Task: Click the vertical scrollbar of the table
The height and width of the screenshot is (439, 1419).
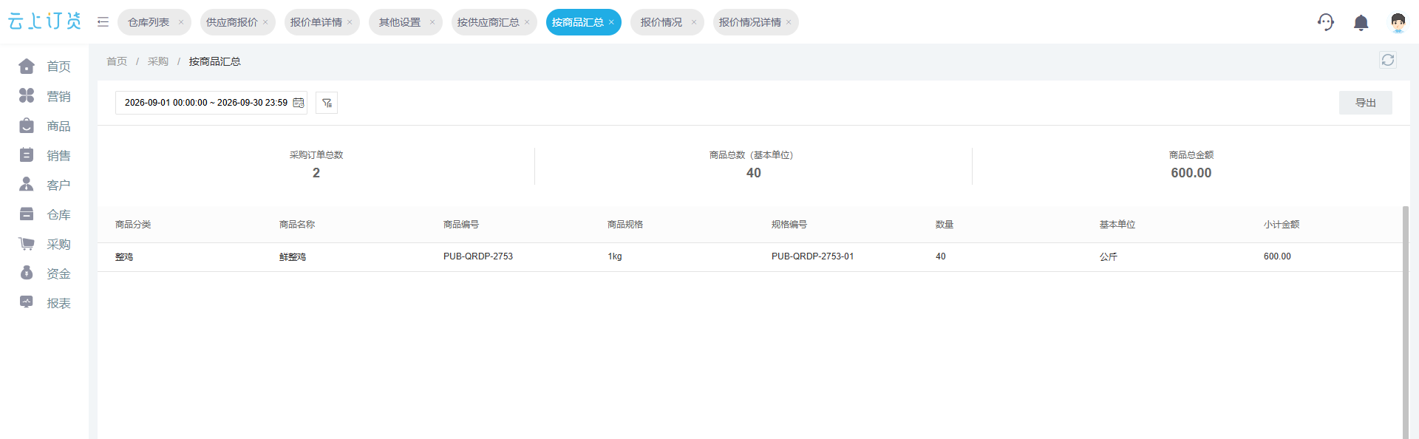Action: [x=1406, y=322]
